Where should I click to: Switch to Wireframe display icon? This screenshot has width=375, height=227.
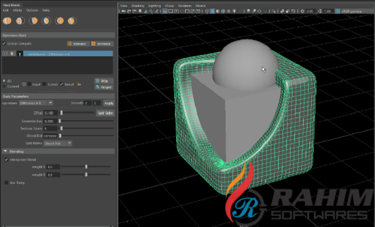click(207, 11)
